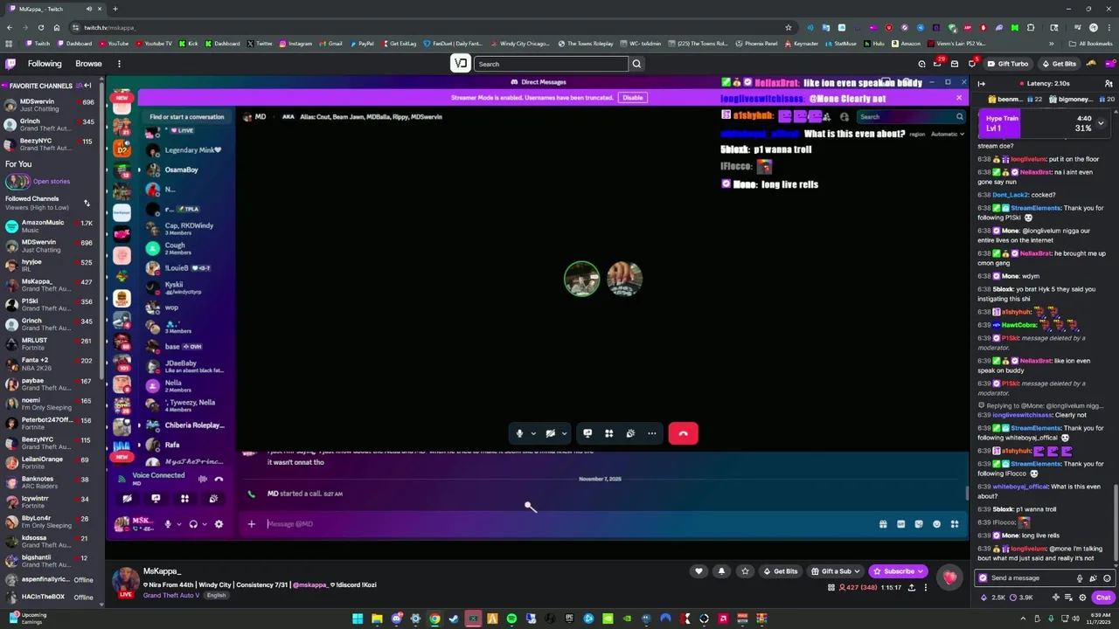Open the Twitch notifications inbox with badge 29

[937, 64]
